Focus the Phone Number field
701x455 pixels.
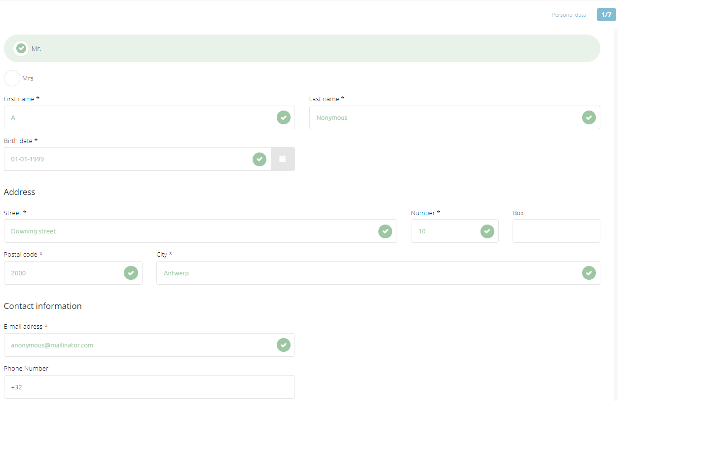[149, 387]
